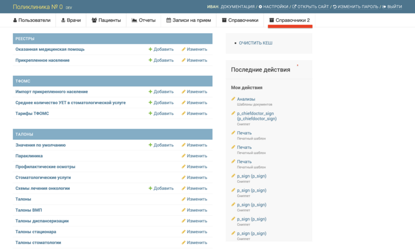Open Импорт прикрепленного население link
415x249 pixels.
51,91
